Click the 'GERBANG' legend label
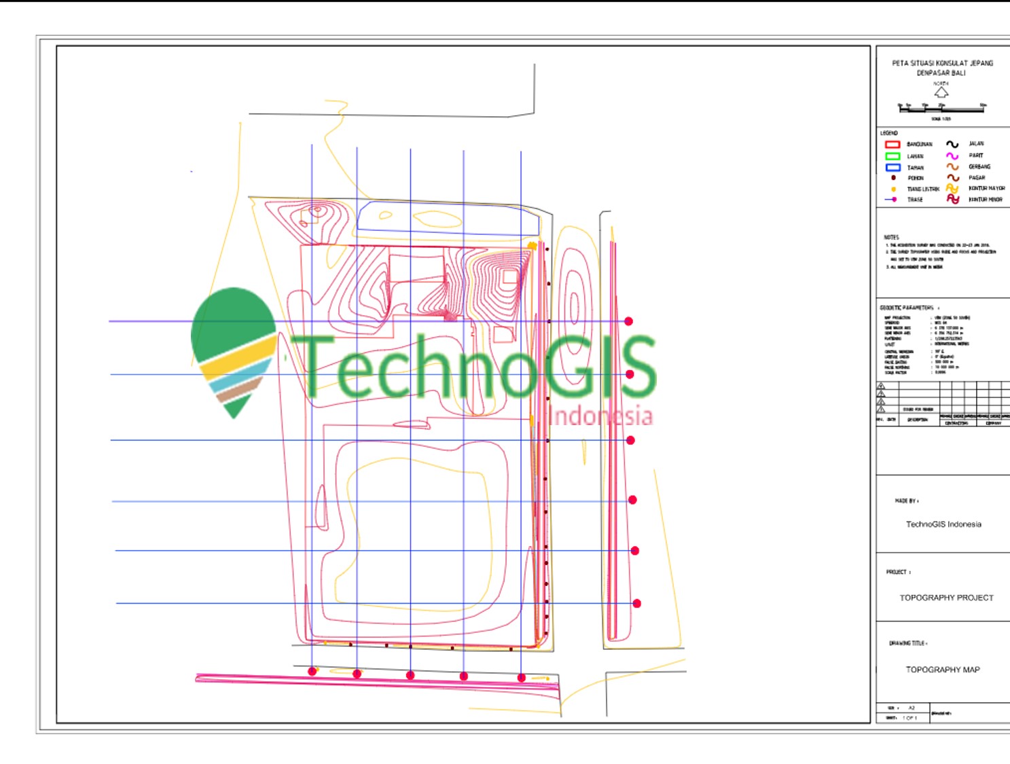Image resolution: width=1010 pixels, height=764 pixels. click(x=979, y=166)
